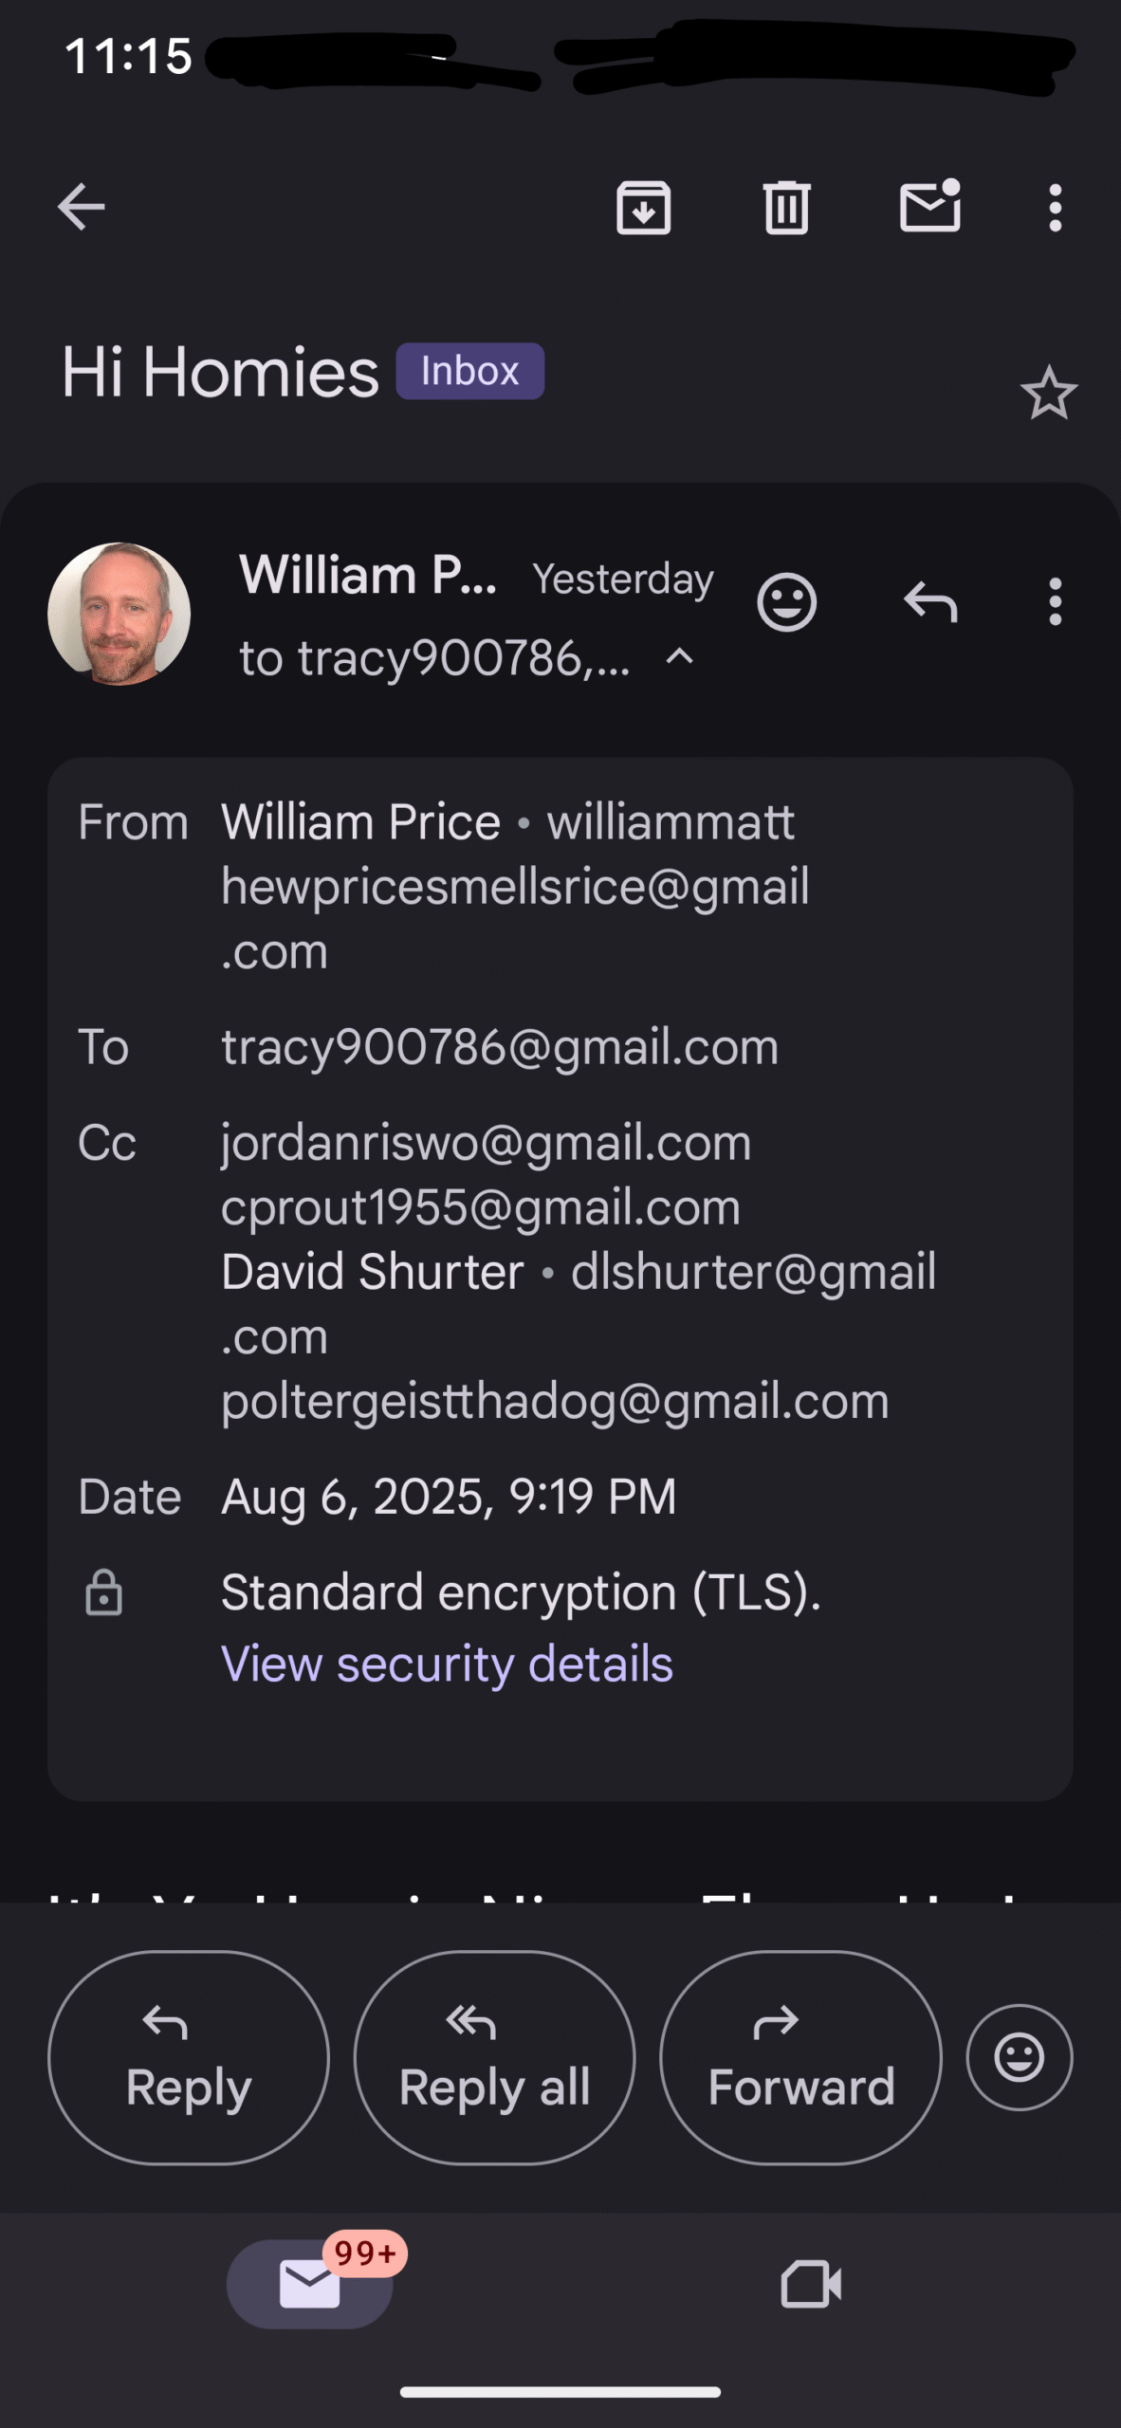Switch to the Mail tab
1121x2428 pixels.
tap(310, 2284)
